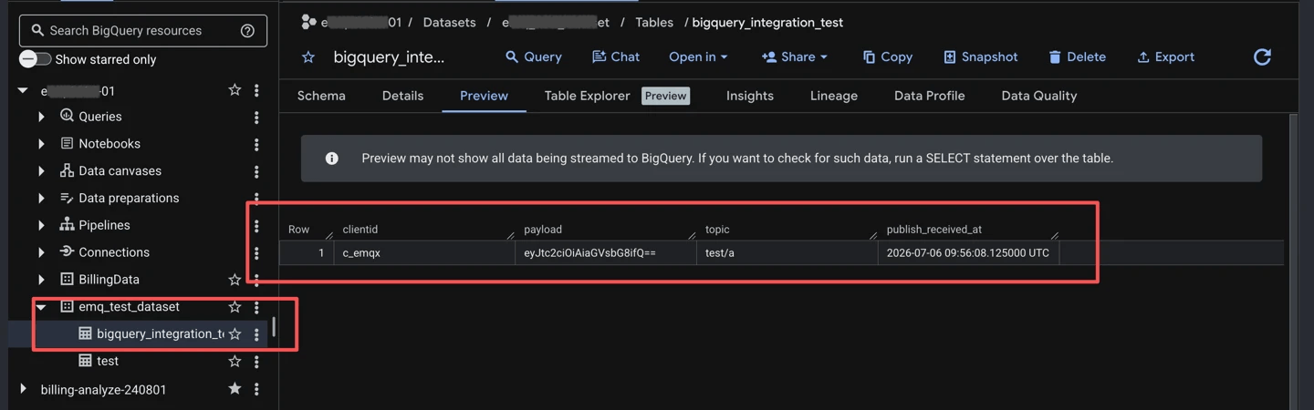Image resolution: width=1314 pixels, height=410 pixels.
Task: Delete the table
Action: [1077, 56]
